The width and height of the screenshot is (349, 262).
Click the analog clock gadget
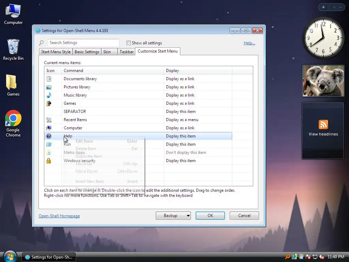click(323, 38)
